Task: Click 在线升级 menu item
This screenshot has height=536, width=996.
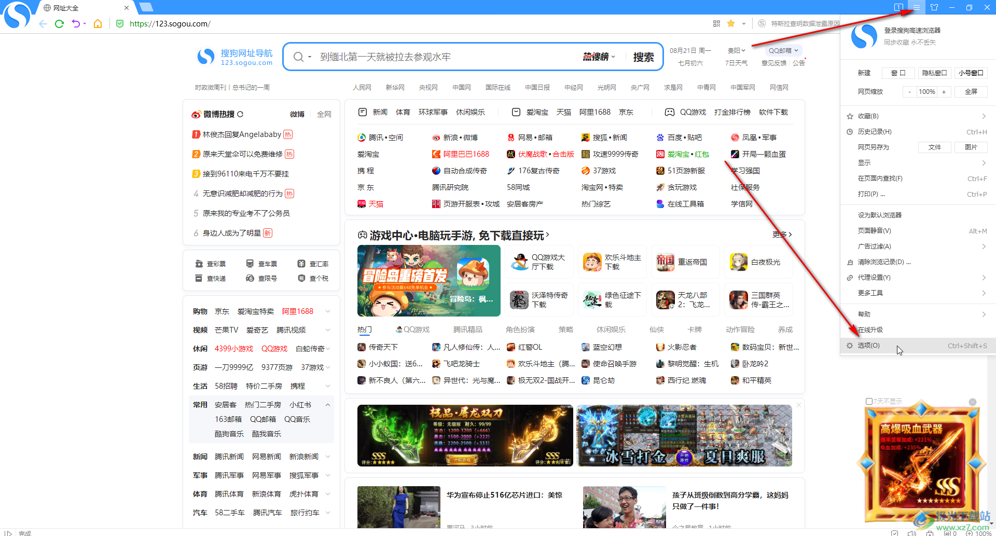Action: click(x=918, y=330)
